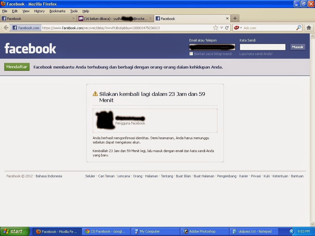
Task: Click Lupa kata sandi Anda link
Action: (256, 54)
